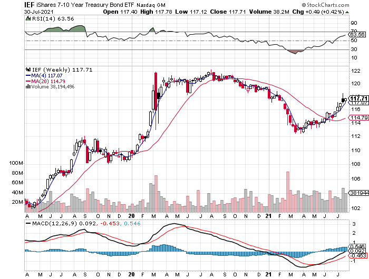This screenshot has width=369, height=279.
Task: Select the High 117.78 value
Action: tap(156, 12)
